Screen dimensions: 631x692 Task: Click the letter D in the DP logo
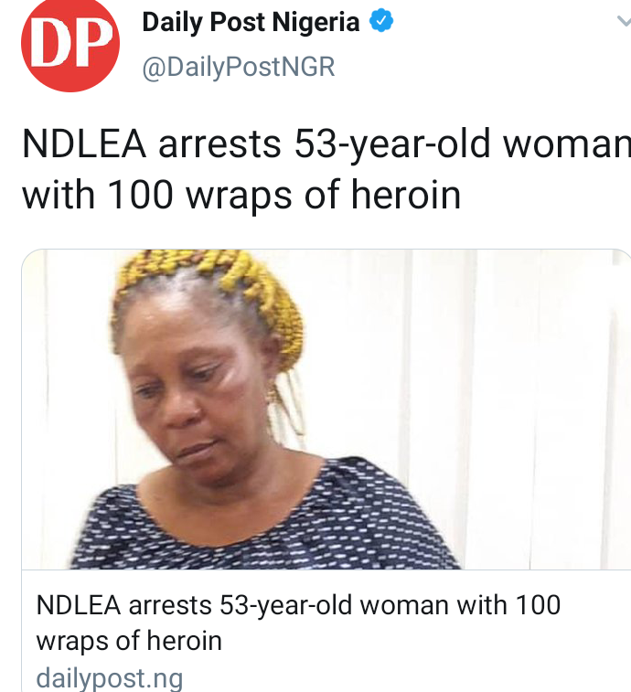[x=50, y=44]
